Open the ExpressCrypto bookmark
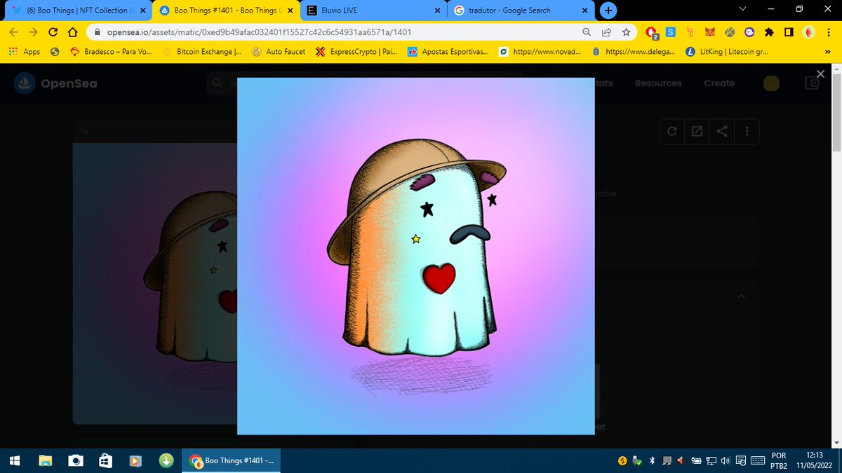Image resolution: width=842 pixels, height=473 pixels. tap(356, 52)
